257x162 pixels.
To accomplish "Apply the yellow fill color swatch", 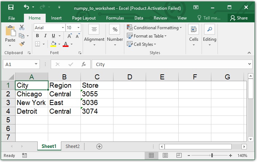I will [53, 44].
